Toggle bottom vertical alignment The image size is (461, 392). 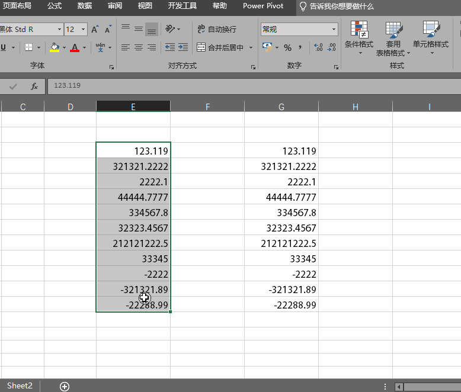152,29
